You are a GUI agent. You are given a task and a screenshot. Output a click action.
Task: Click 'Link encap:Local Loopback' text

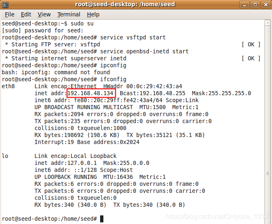coord(75,156)
